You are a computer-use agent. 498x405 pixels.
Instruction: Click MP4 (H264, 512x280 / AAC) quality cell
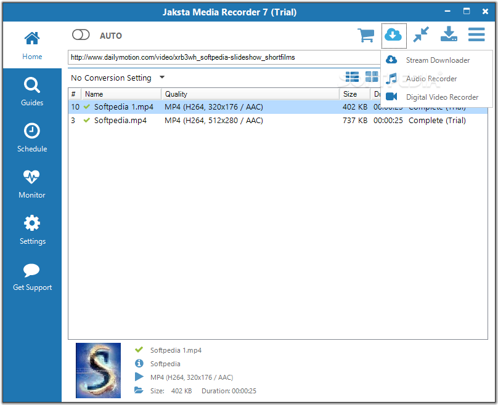tap(214, 121)
